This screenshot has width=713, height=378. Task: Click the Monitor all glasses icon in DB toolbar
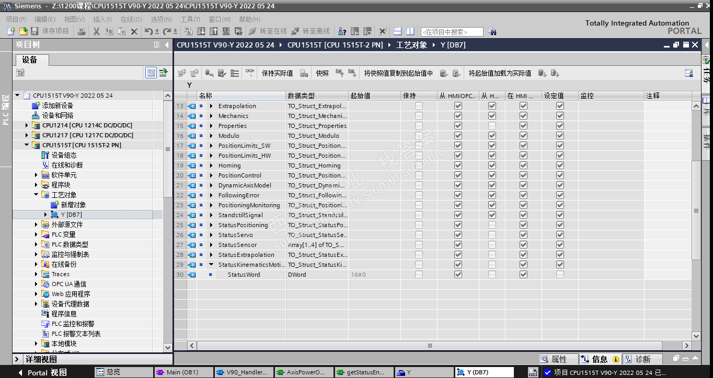click(x=249, y=73)
